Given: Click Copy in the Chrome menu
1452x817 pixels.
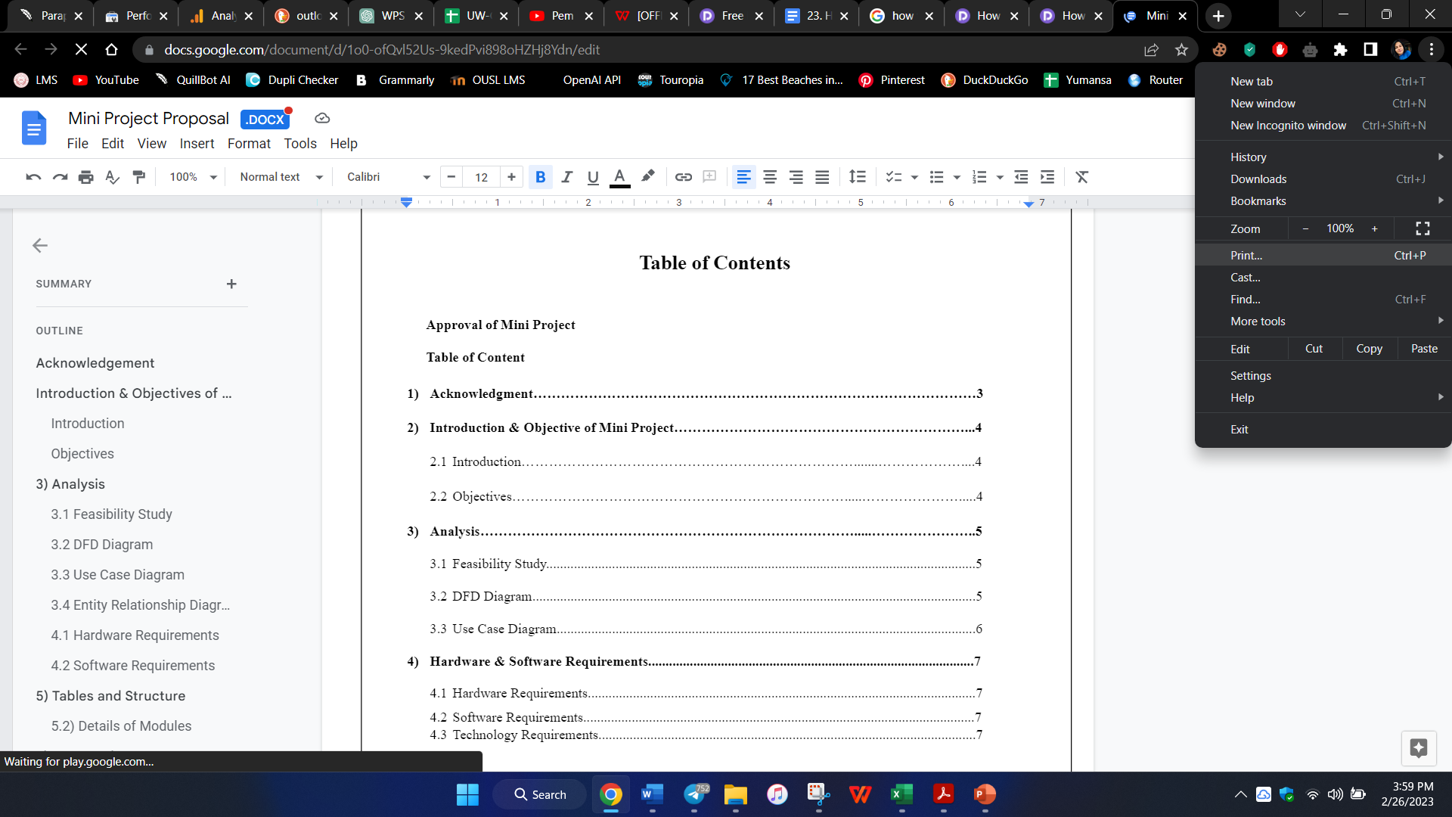Looking at the screenshot, I should tap(1369, 348).
